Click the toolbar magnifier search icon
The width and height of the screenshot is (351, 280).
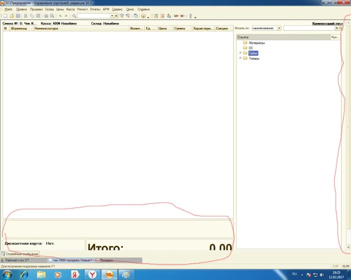click(x=74, y=16)
